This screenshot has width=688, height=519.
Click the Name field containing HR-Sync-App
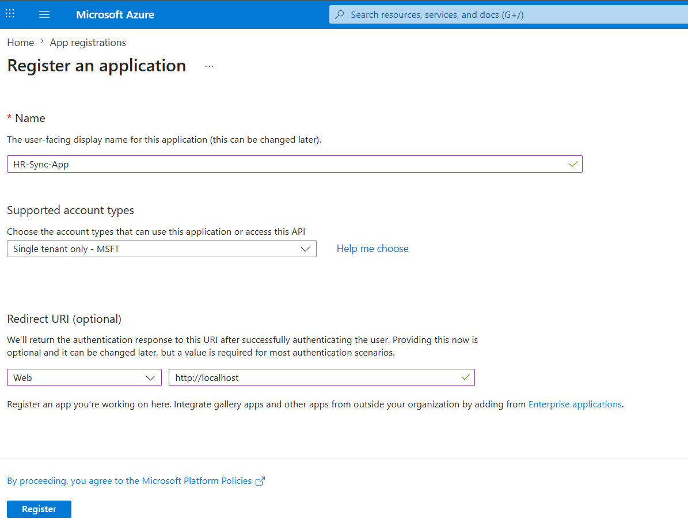294,164
